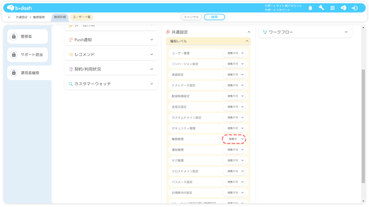This screenshot has width=369, height=207.
Task: Click the ワークフロー section icon
Action: pos(265,32)
